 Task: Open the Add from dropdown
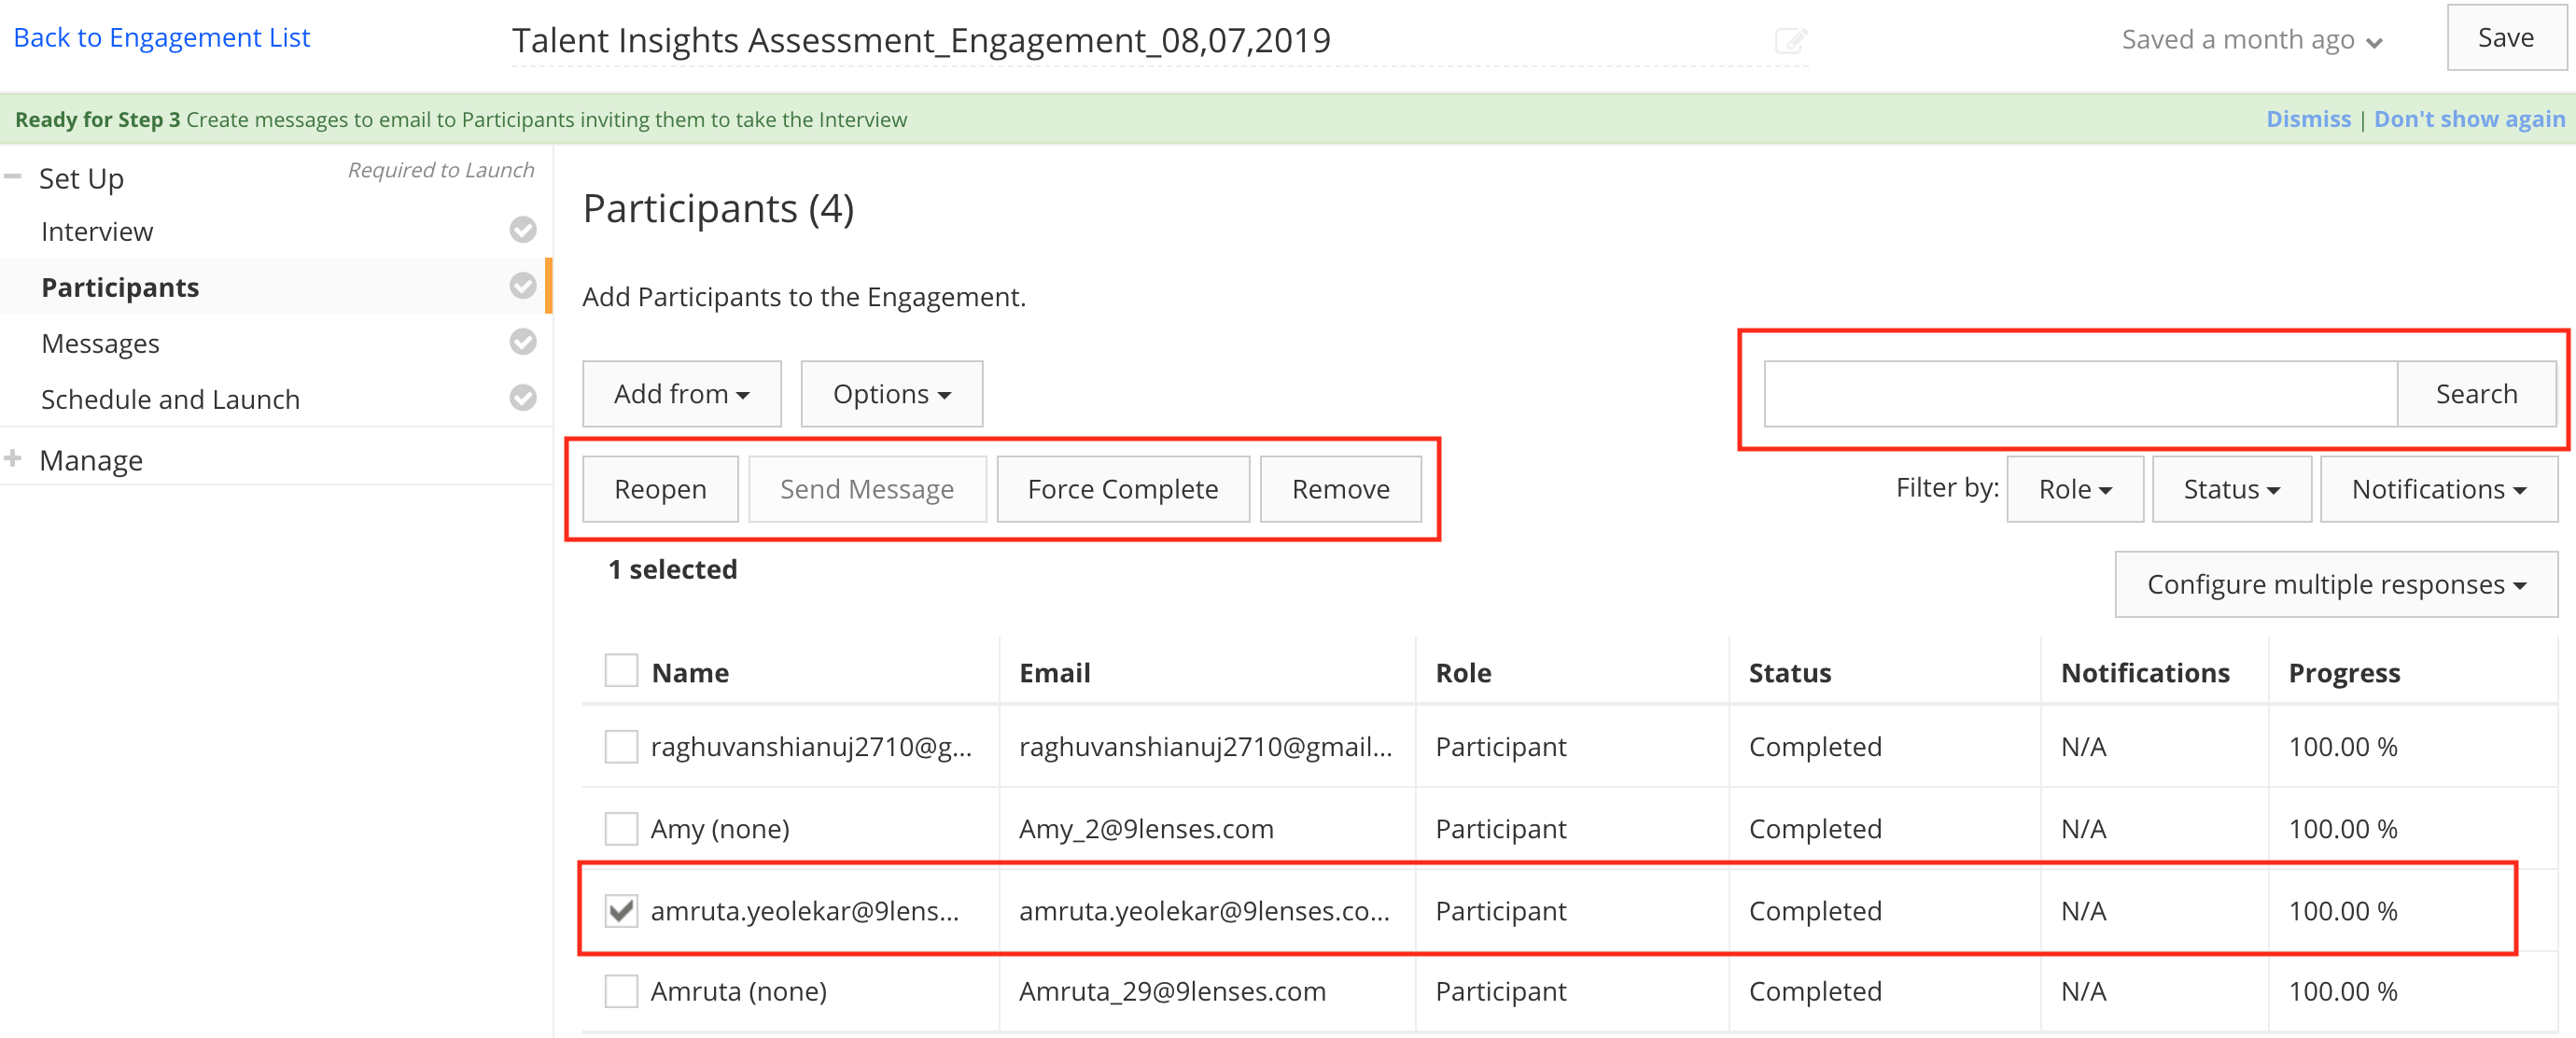point(681,394)
